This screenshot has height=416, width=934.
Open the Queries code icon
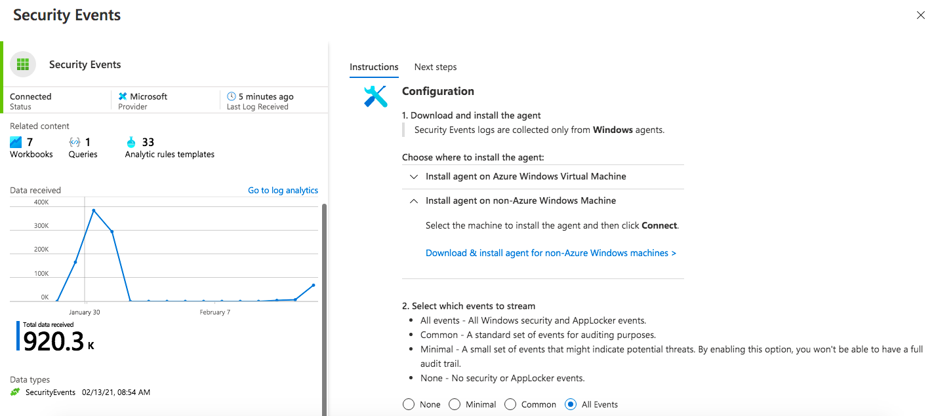[x=75, y=142]
